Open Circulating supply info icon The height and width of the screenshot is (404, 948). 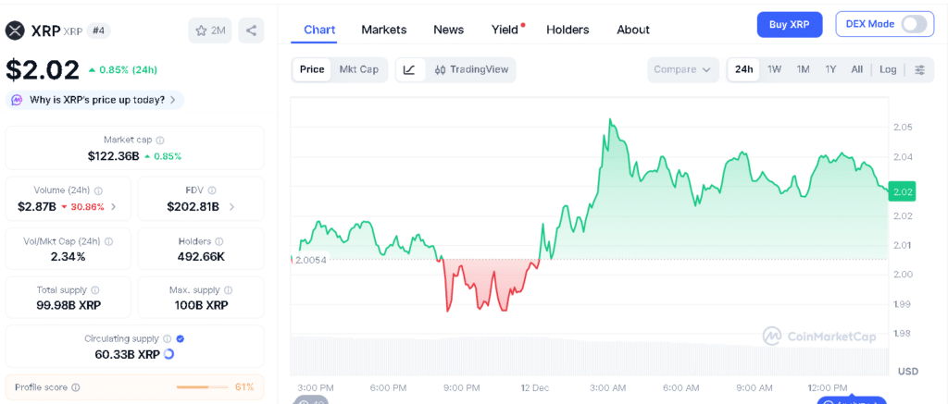coord(168,338)
